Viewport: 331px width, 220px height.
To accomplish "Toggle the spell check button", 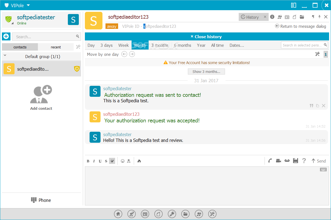I will tap(112, 161).
